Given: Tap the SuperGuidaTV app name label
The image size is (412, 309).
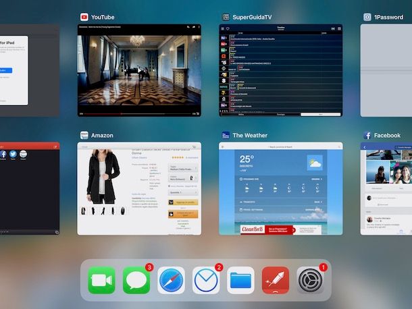Looking at the screenshot, I should tap(252, 17).
